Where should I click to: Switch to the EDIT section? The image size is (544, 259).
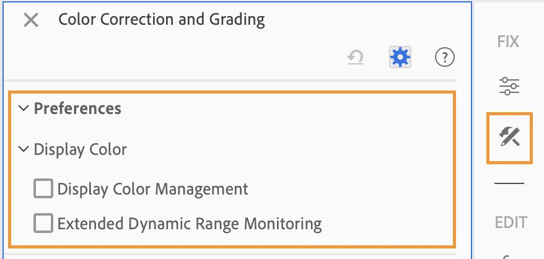point(511,222)
